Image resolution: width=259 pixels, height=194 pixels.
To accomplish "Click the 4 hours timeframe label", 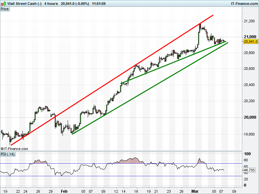I will click(51, 4).
